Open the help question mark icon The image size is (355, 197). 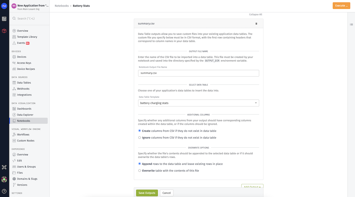point(4,191)
